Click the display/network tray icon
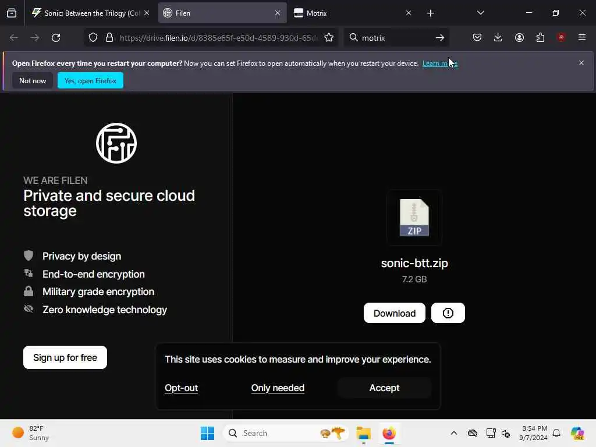 tap(491, 433)
